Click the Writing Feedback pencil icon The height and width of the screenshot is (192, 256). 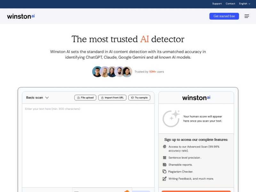tap(164, 179)
